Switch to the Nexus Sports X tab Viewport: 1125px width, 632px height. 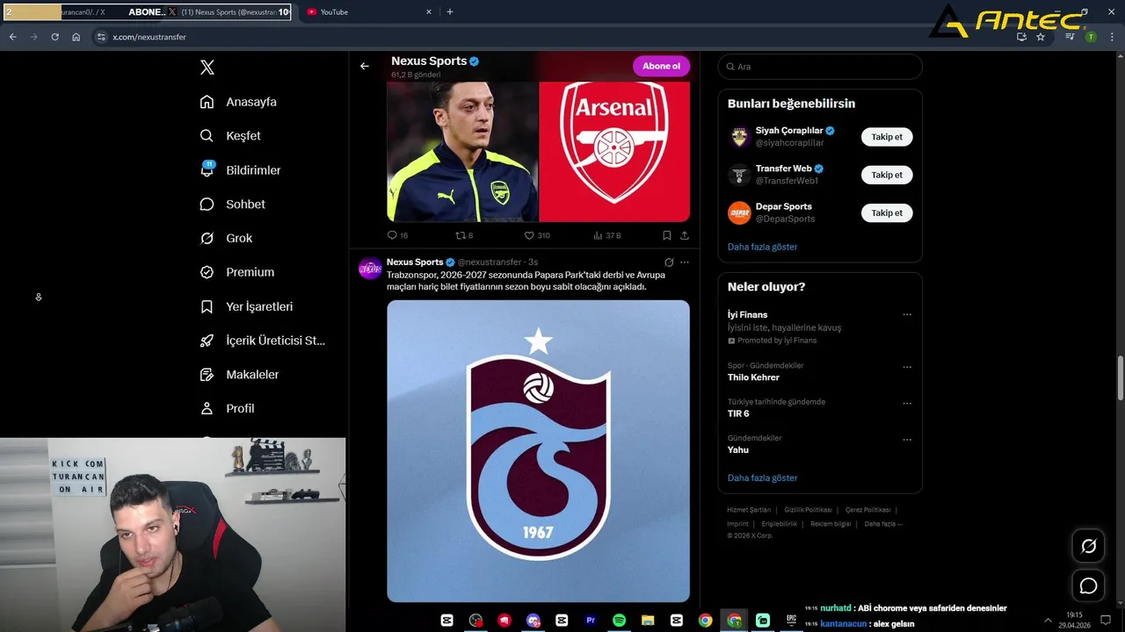coord(228,12)
